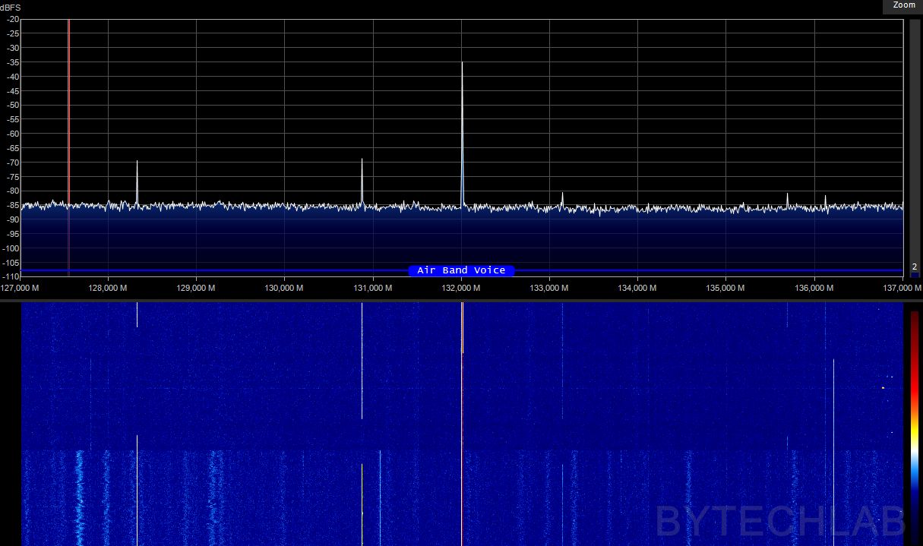Click the blue band plan bar
The image size is (923, 546).
(461, 270)
